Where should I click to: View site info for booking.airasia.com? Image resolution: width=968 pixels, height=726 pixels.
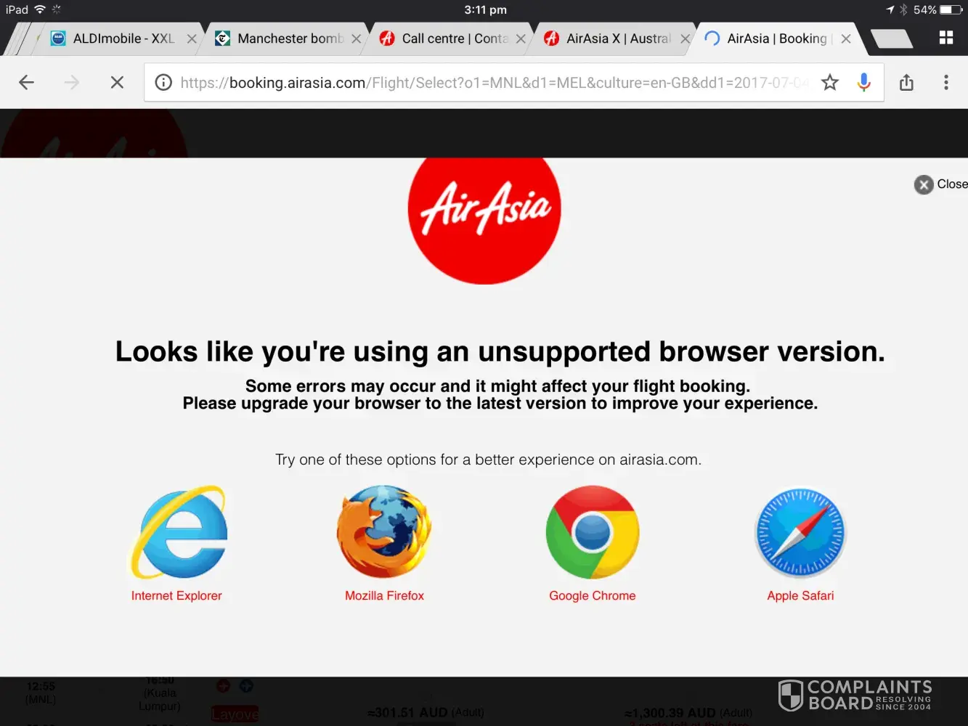164,83
